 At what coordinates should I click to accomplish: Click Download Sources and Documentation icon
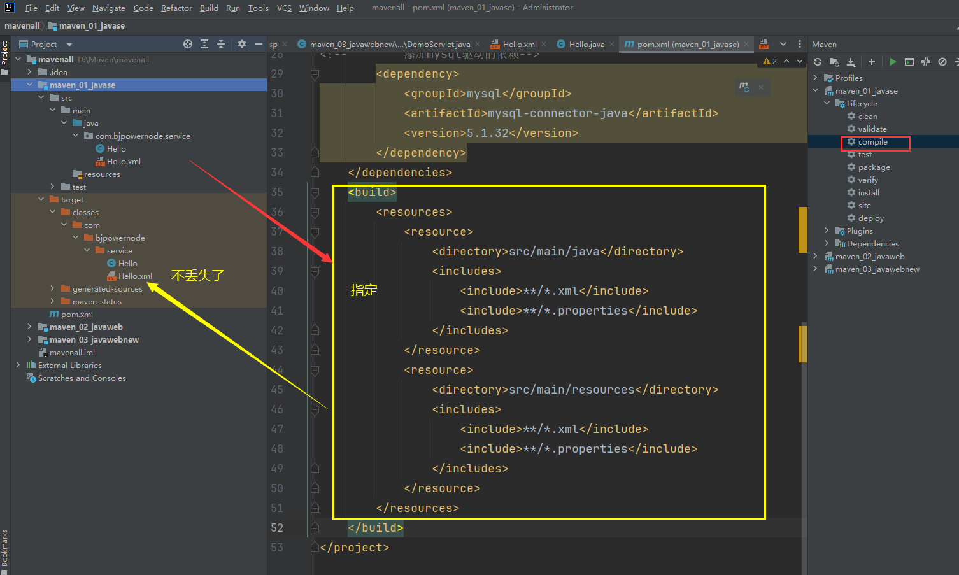851,62
